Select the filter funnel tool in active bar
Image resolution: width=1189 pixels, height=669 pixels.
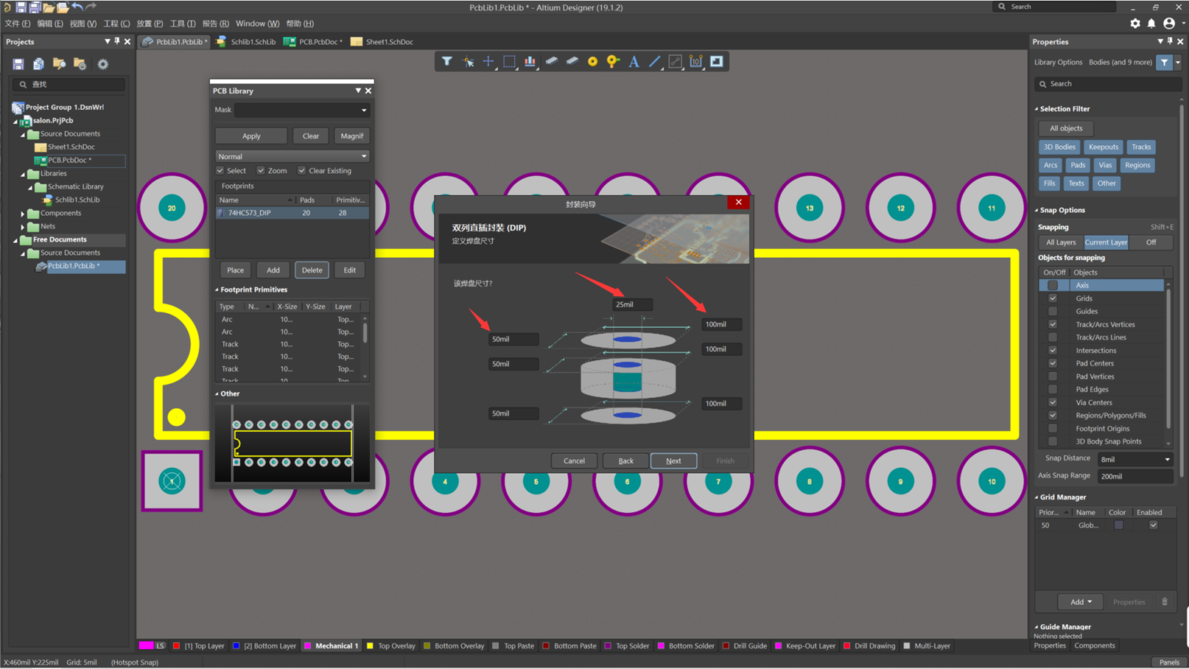click(447, 61)
